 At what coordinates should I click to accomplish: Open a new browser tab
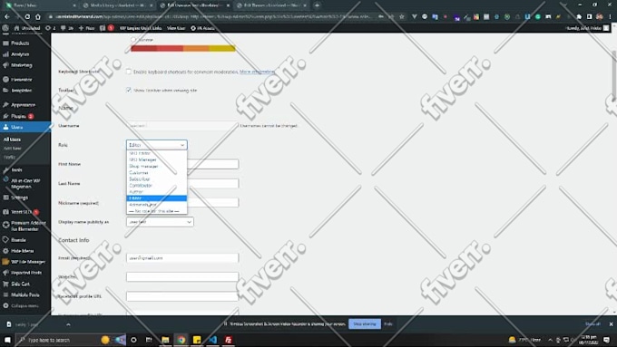pyautogui.click(x=317, y=5)
